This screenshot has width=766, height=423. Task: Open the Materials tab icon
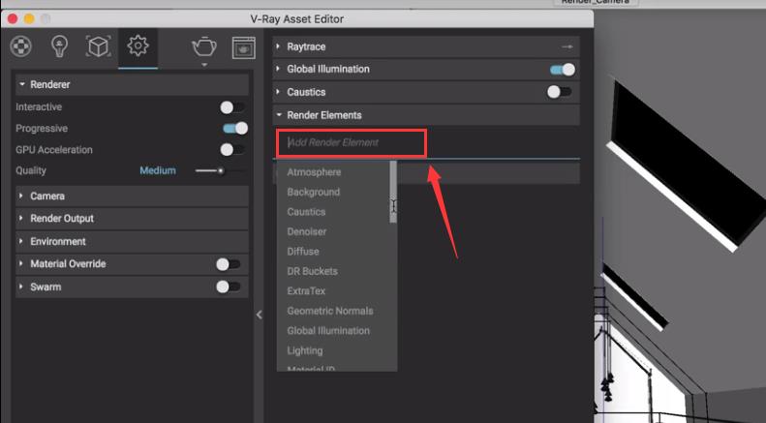(20, 46)
